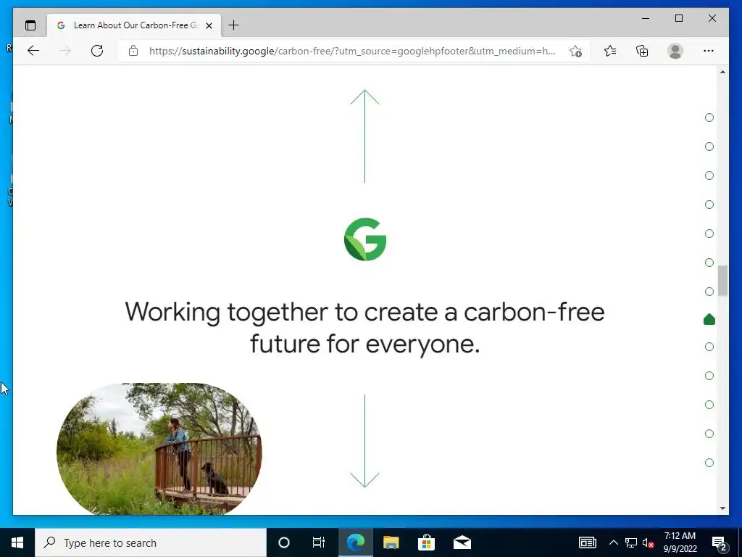
Task: Open Cortana from the taskbar
Action: tap(284, 542)
